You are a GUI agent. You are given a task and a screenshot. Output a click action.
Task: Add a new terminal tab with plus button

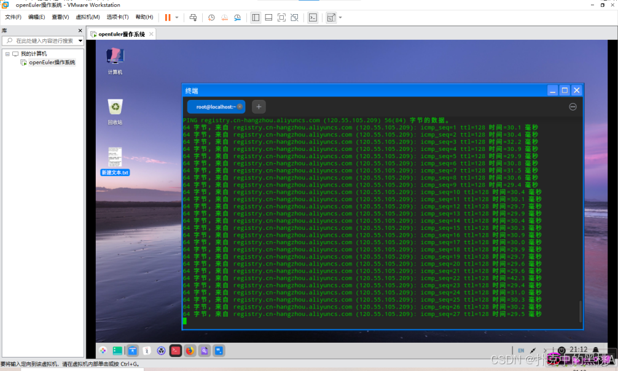click(x=259, y=107)
